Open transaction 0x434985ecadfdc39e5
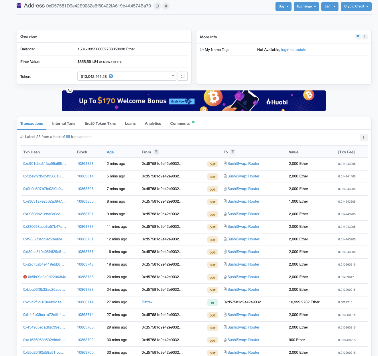This screenshot has width=378, height=356. click(44, 327)
